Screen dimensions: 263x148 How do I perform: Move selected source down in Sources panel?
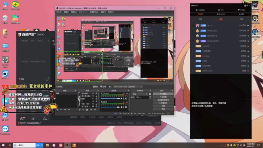(95, 110)
